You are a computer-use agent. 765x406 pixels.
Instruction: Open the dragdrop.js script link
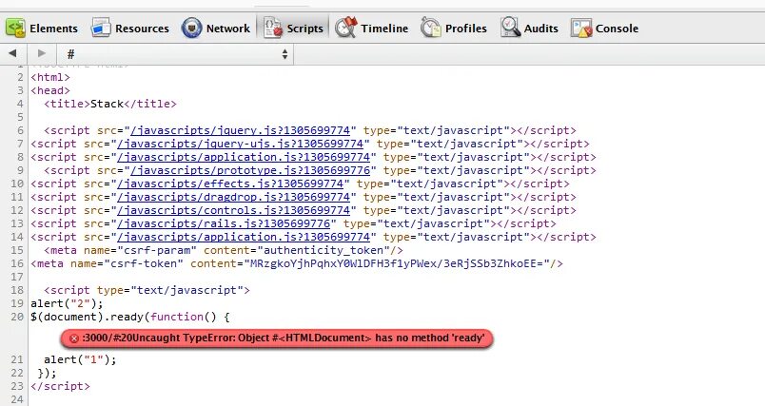(234, 197)
